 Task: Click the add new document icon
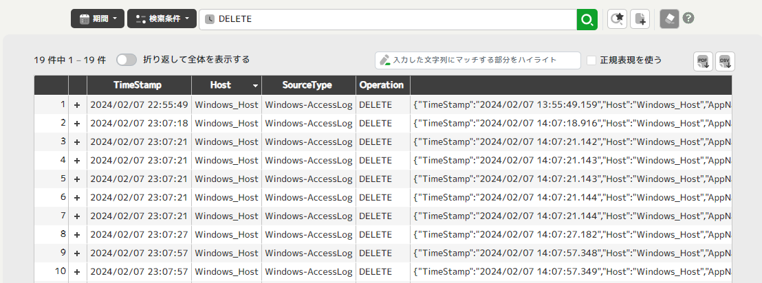pyautogui.click(x=640, y=19)
